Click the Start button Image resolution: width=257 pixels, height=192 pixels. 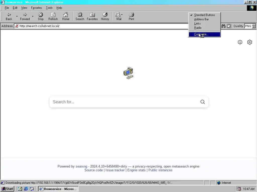(7, 189)
